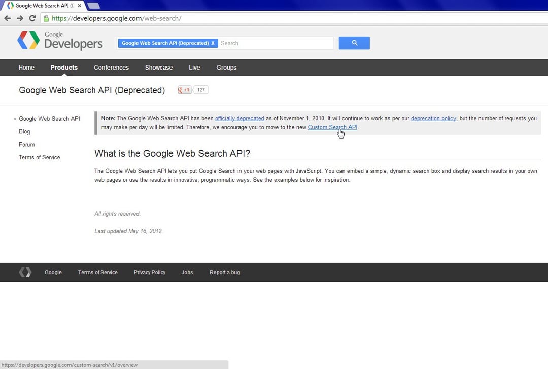Open the footer Privacy Policy link
This screenshot has width=548, height=369.
click(150, 272)
